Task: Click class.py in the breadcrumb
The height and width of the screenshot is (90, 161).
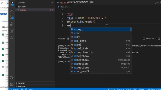Action: point(63,7)
